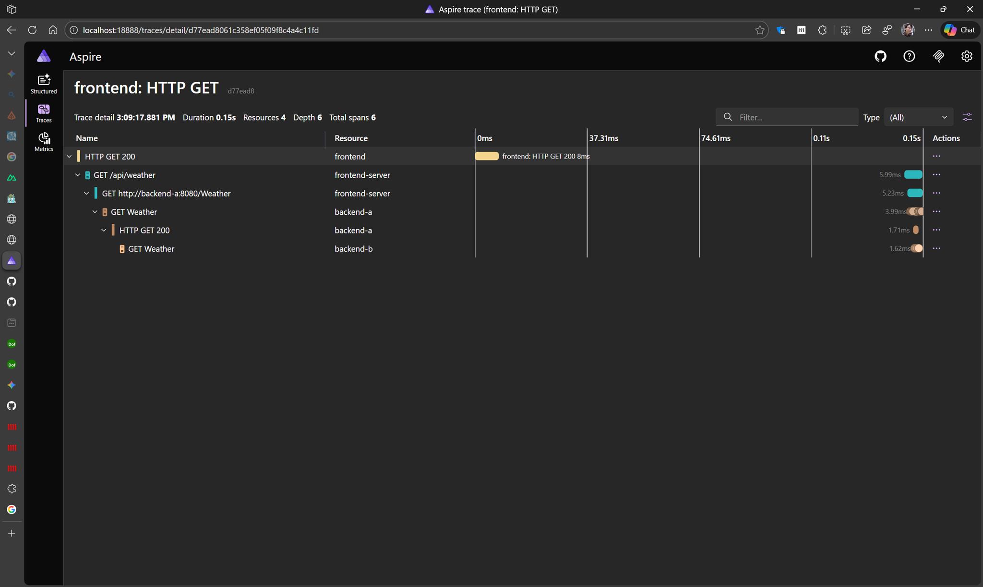Open the Type (All) dropdown
Screen dimensions: 983x587
[918, 117]
